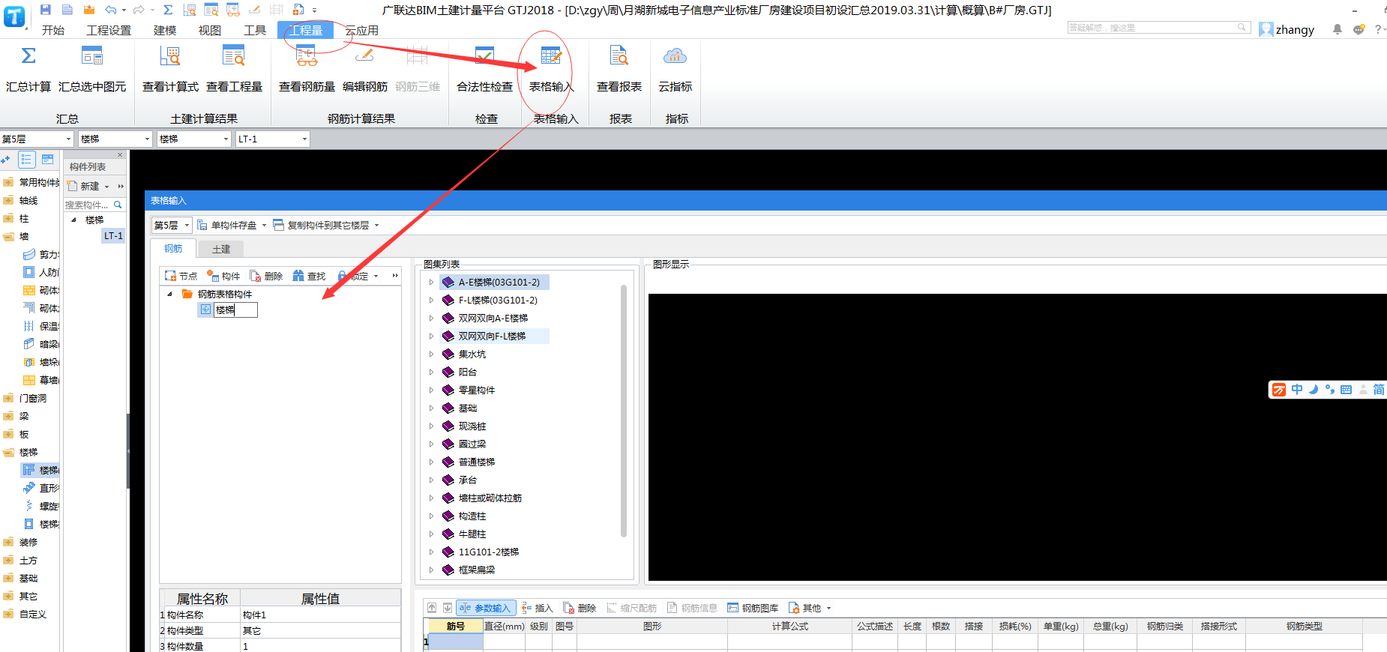Screen dimensions: 1387x652
Task: Expand F-L楼梯(03G101-2) atlas entry
Action: [x=431, y=301]
